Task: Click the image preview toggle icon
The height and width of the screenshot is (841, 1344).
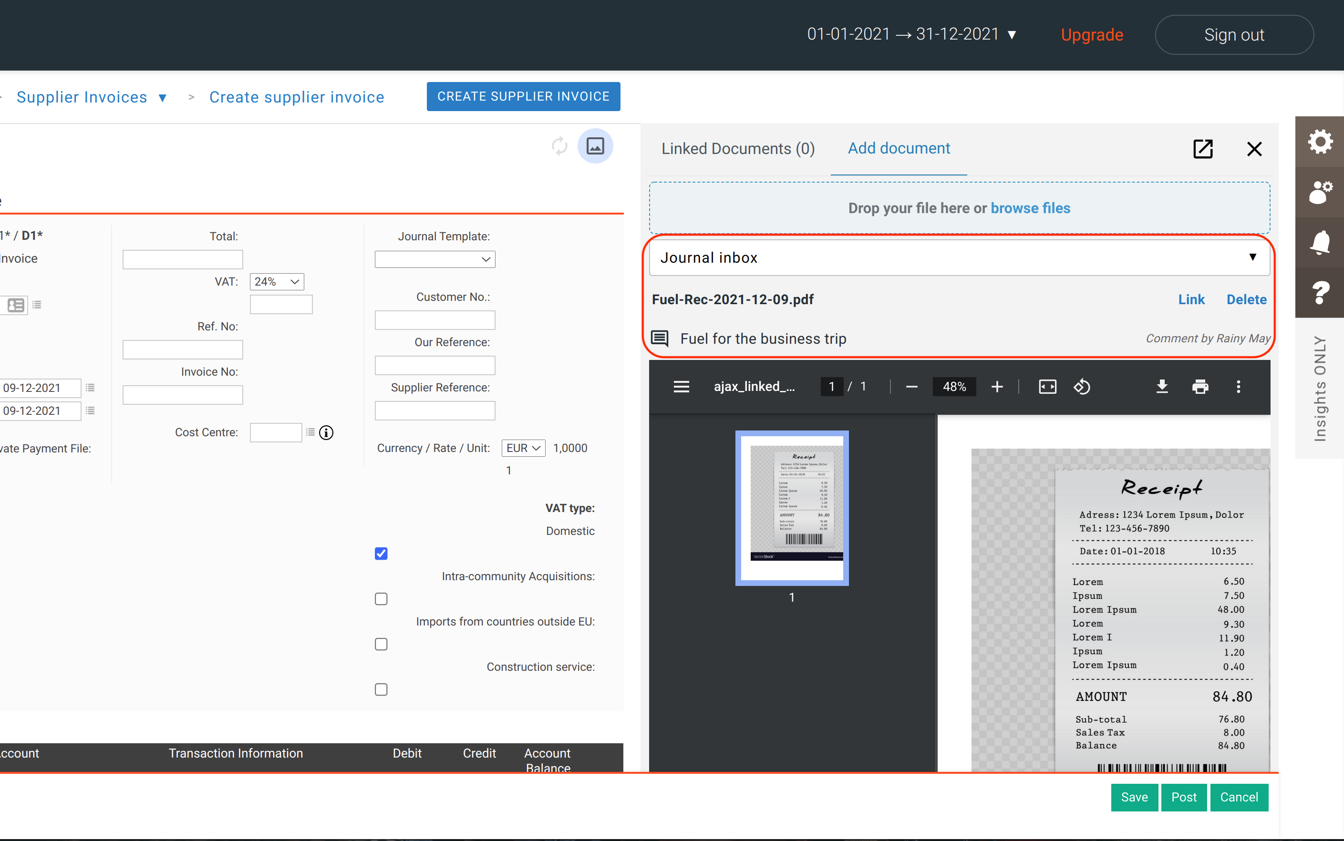Action: [x=595, y=146]
